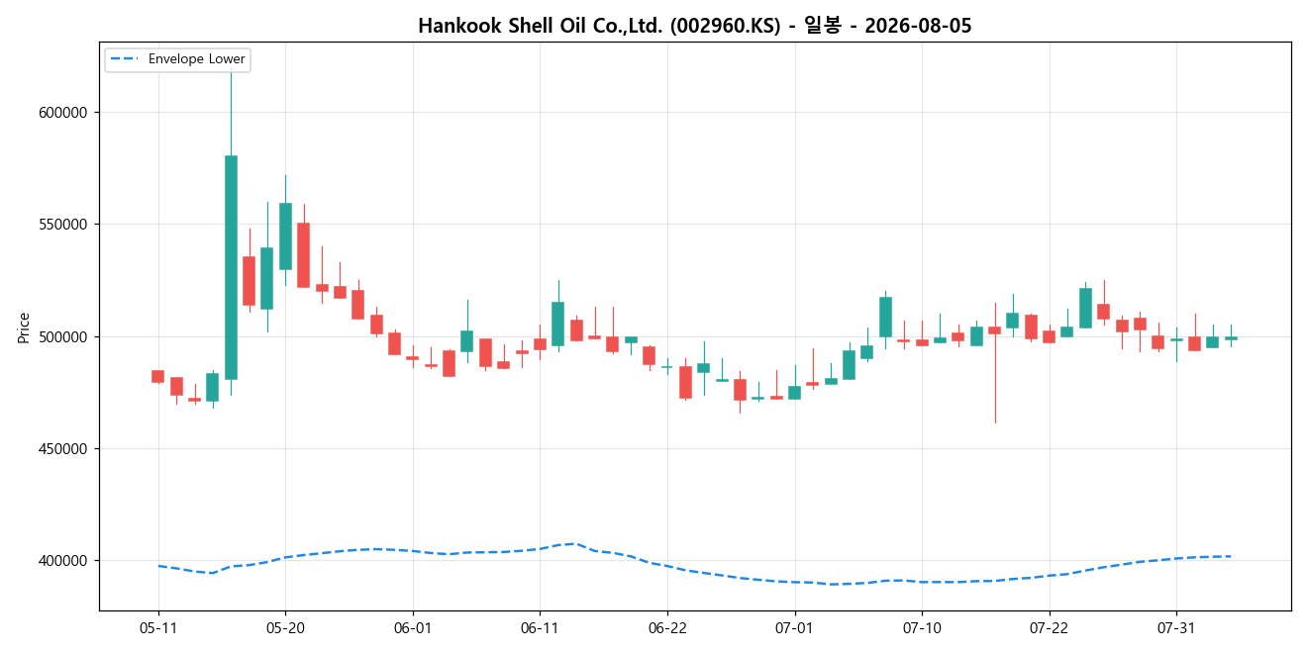Click the chart title Hankook Shell Oil Co.,Ltd.
Screen dimensions: 1307x653
tap(694, 26)
